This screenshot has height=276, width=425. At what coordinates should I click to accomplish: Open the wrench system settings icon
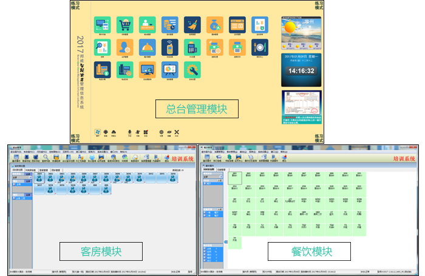pos(193,69)
